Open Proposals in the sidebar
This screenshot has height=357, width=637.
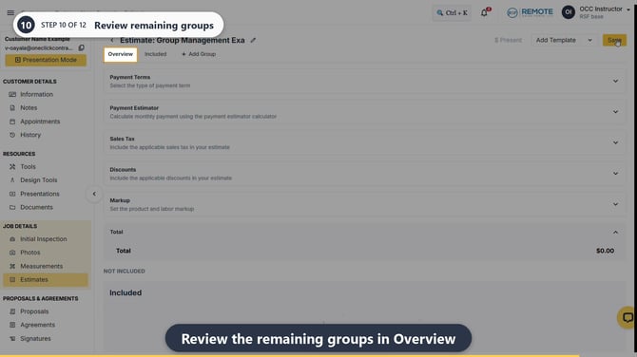[x=34, y=311]
